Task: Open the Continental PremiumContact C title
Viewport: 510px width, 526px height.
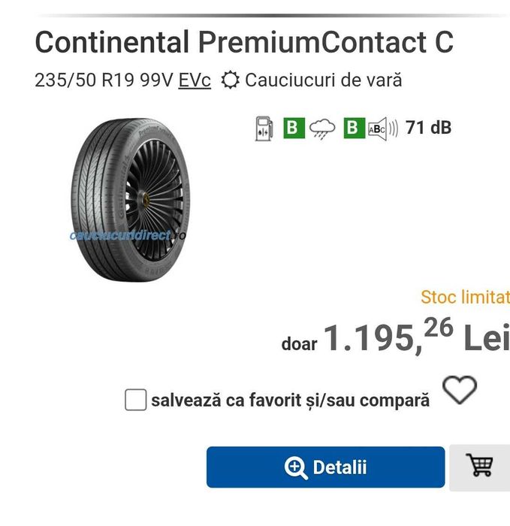Action: click(x=244, y=42)
